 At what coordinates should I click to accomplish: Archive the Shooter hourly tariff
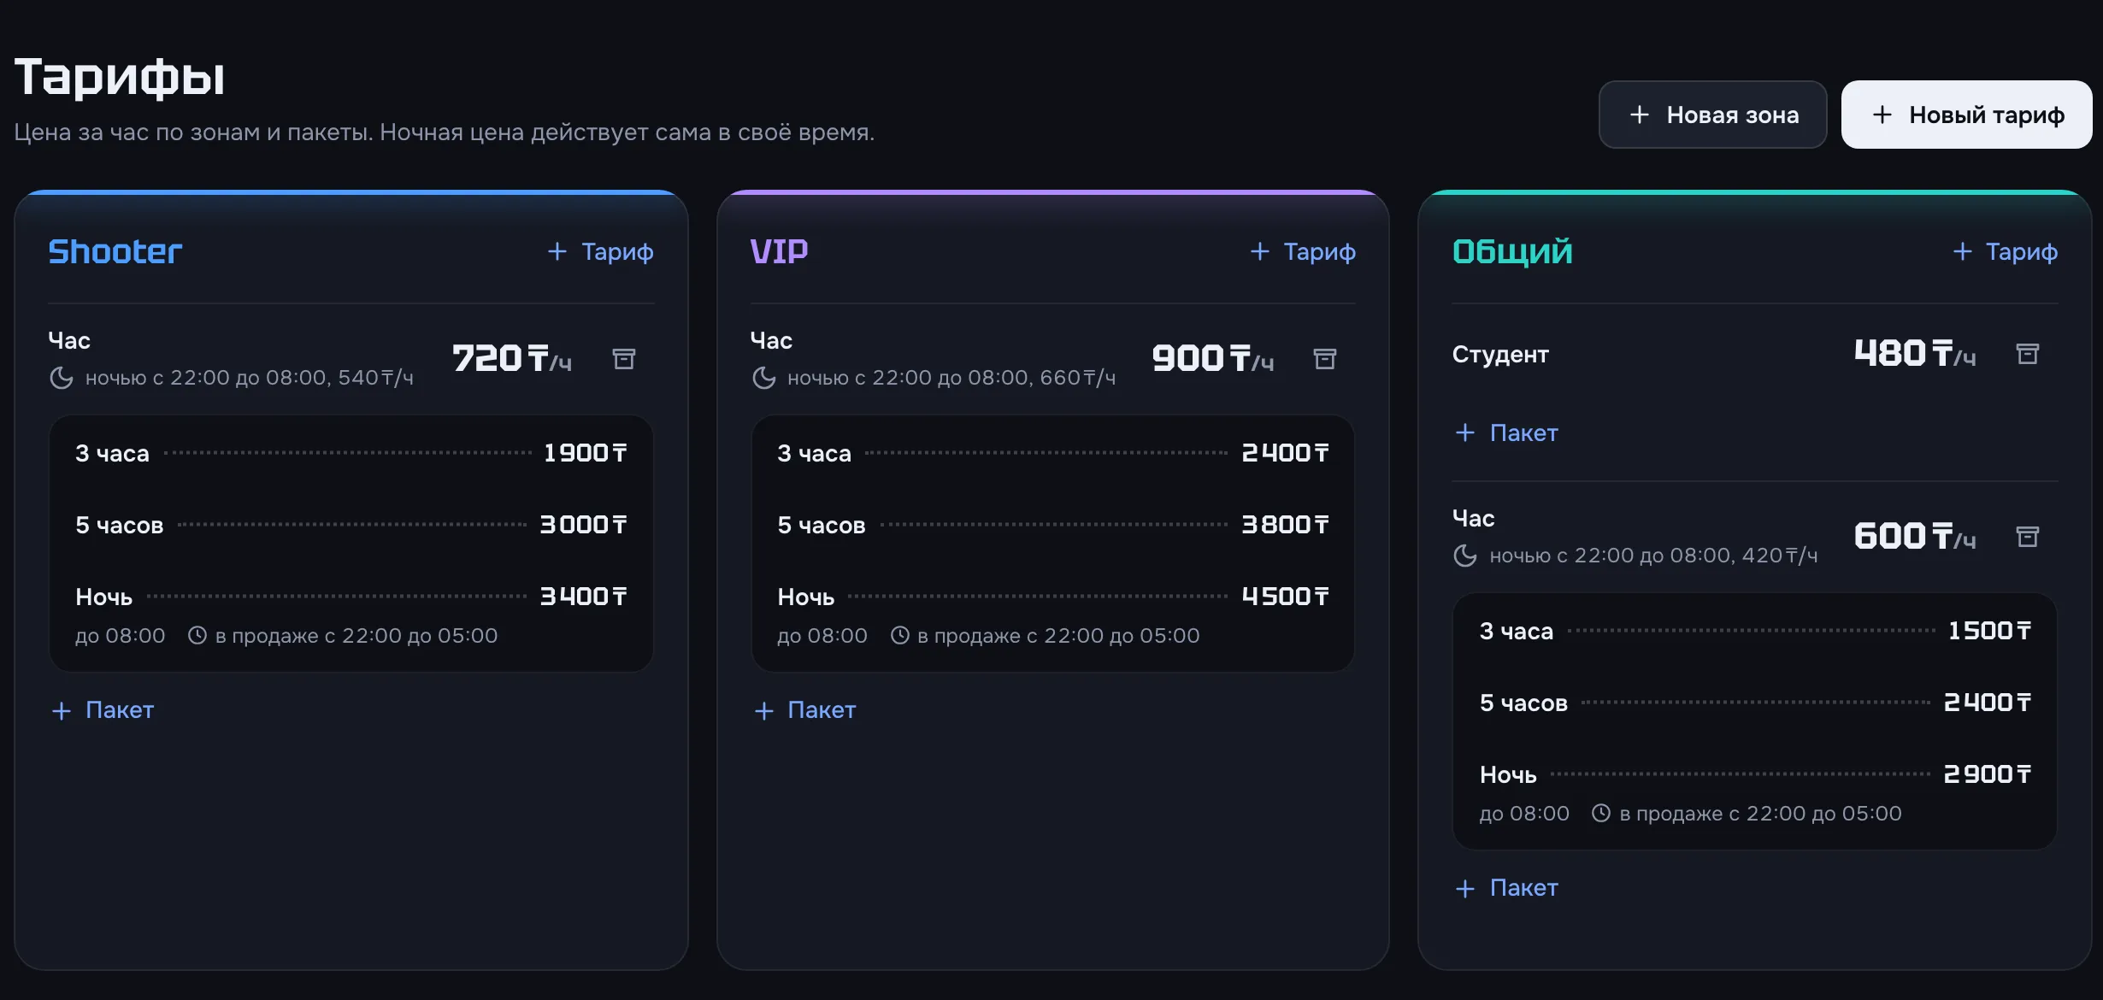pos(624,359)
